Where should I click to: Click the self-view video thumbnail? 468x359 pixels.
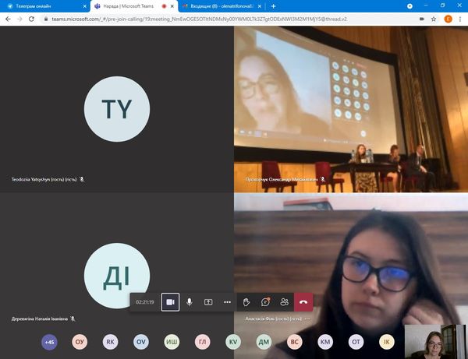click(435, 340)
